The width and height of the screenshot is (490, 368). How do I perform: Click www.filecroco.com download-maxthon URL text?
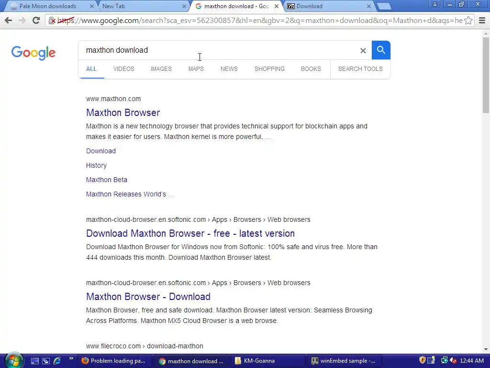click(145, 346)
